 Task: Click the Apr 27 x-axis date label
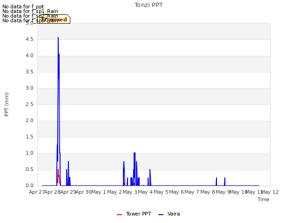[x=37, y=192]
